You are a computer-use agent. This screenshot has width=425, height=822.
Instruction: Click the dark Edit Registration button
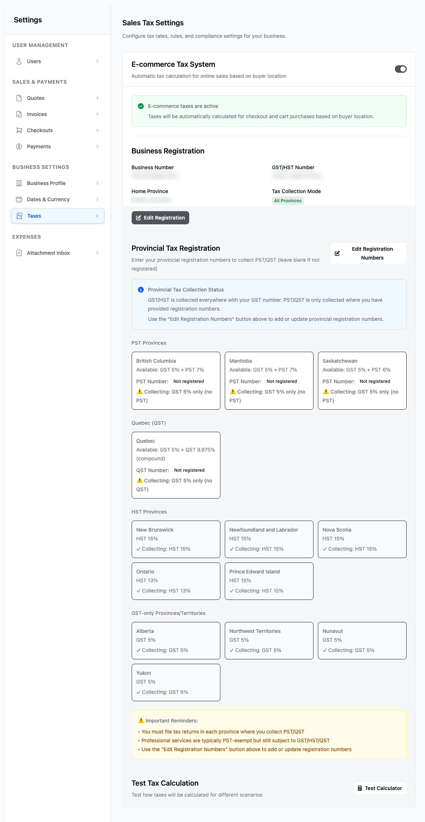click(x=160, y=218)
